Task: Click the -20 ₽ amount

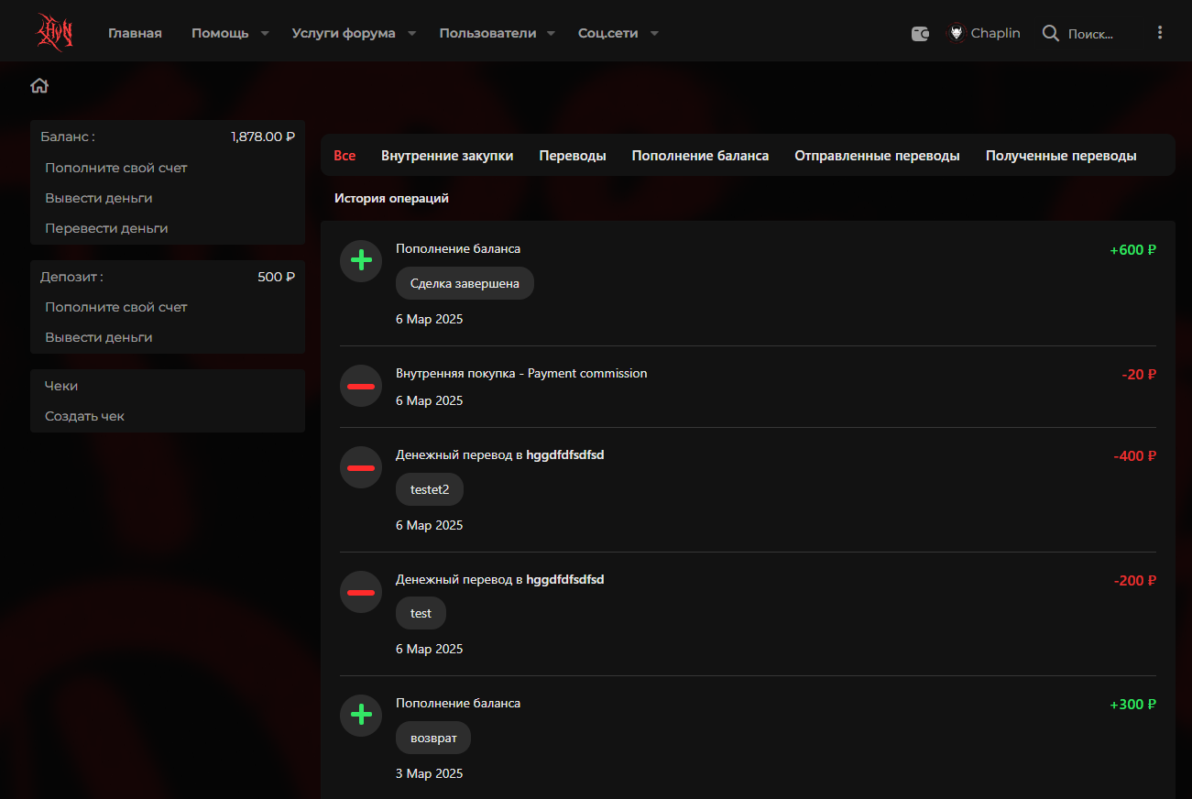Action: tap(1139, 375)
